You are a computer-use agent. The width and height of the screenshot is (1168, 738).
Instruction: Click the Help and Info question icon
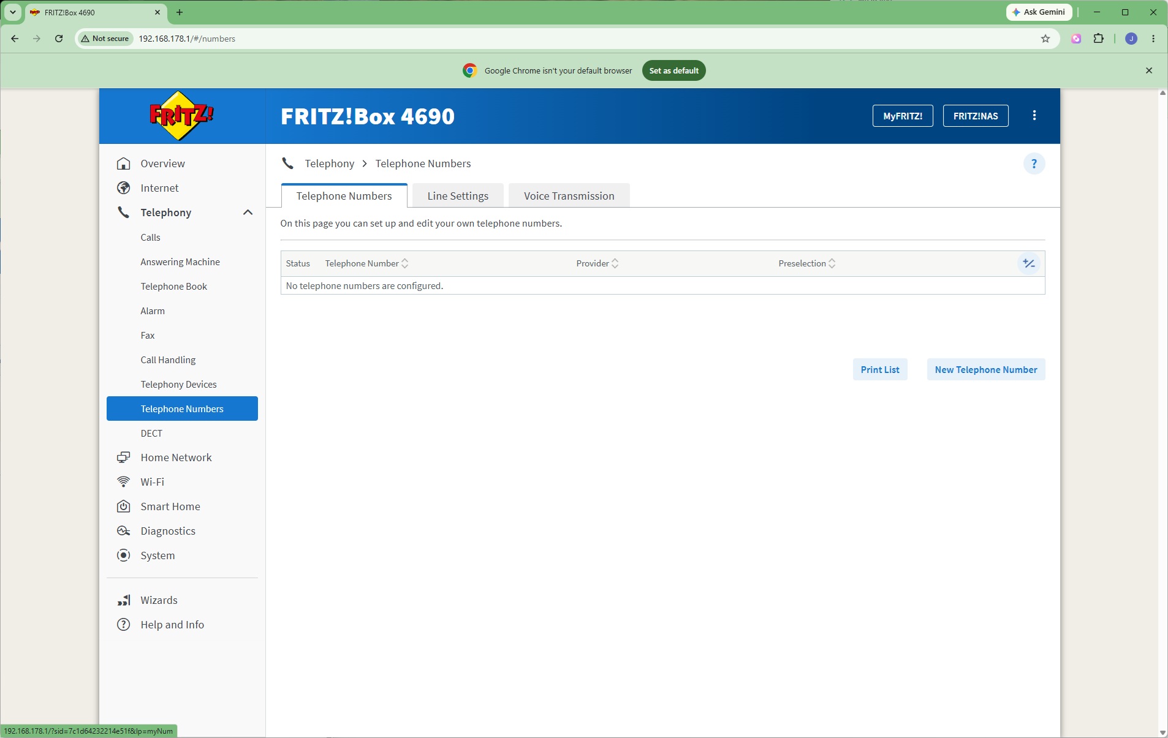124,625
